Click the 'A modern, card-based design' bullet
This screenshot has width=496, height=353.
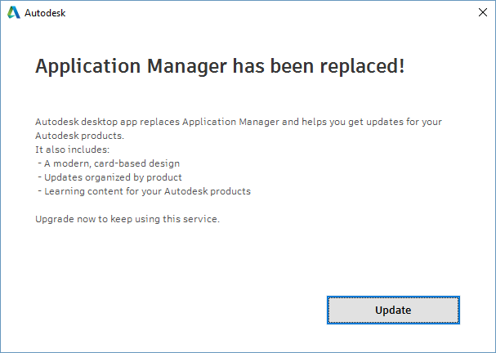109,163
